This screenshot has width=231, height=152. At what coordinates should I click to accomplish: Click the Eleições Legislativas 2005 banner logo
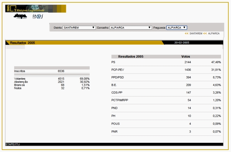35,8
